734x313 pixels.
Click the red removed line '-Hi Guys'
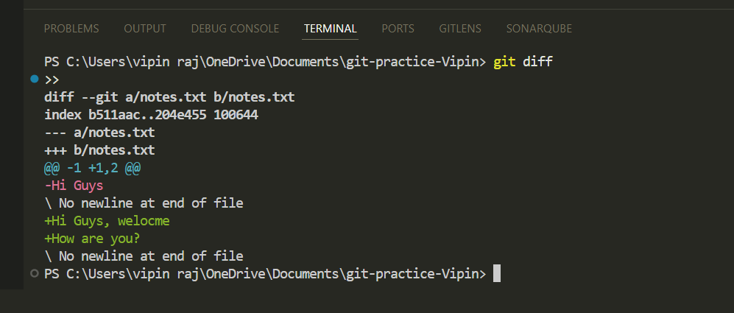click(x=74, y=186)
